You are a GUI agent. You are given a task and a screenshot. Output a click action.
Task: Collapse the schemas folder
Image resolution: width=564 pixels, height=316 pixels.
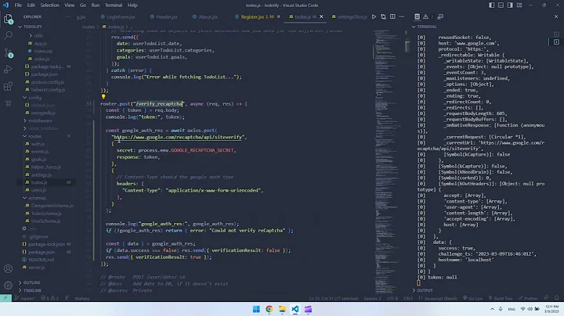(37, 198)
